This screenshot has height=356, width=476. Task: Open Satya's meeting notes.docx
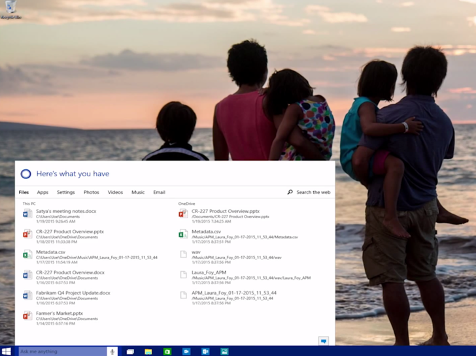pos(65,212)
